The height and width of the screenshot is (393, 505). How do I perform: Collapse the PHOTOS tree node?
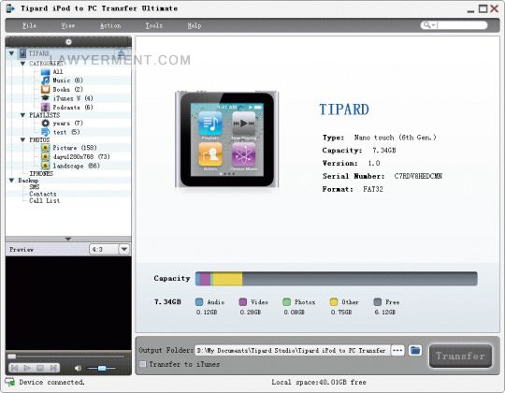point(22,139)
